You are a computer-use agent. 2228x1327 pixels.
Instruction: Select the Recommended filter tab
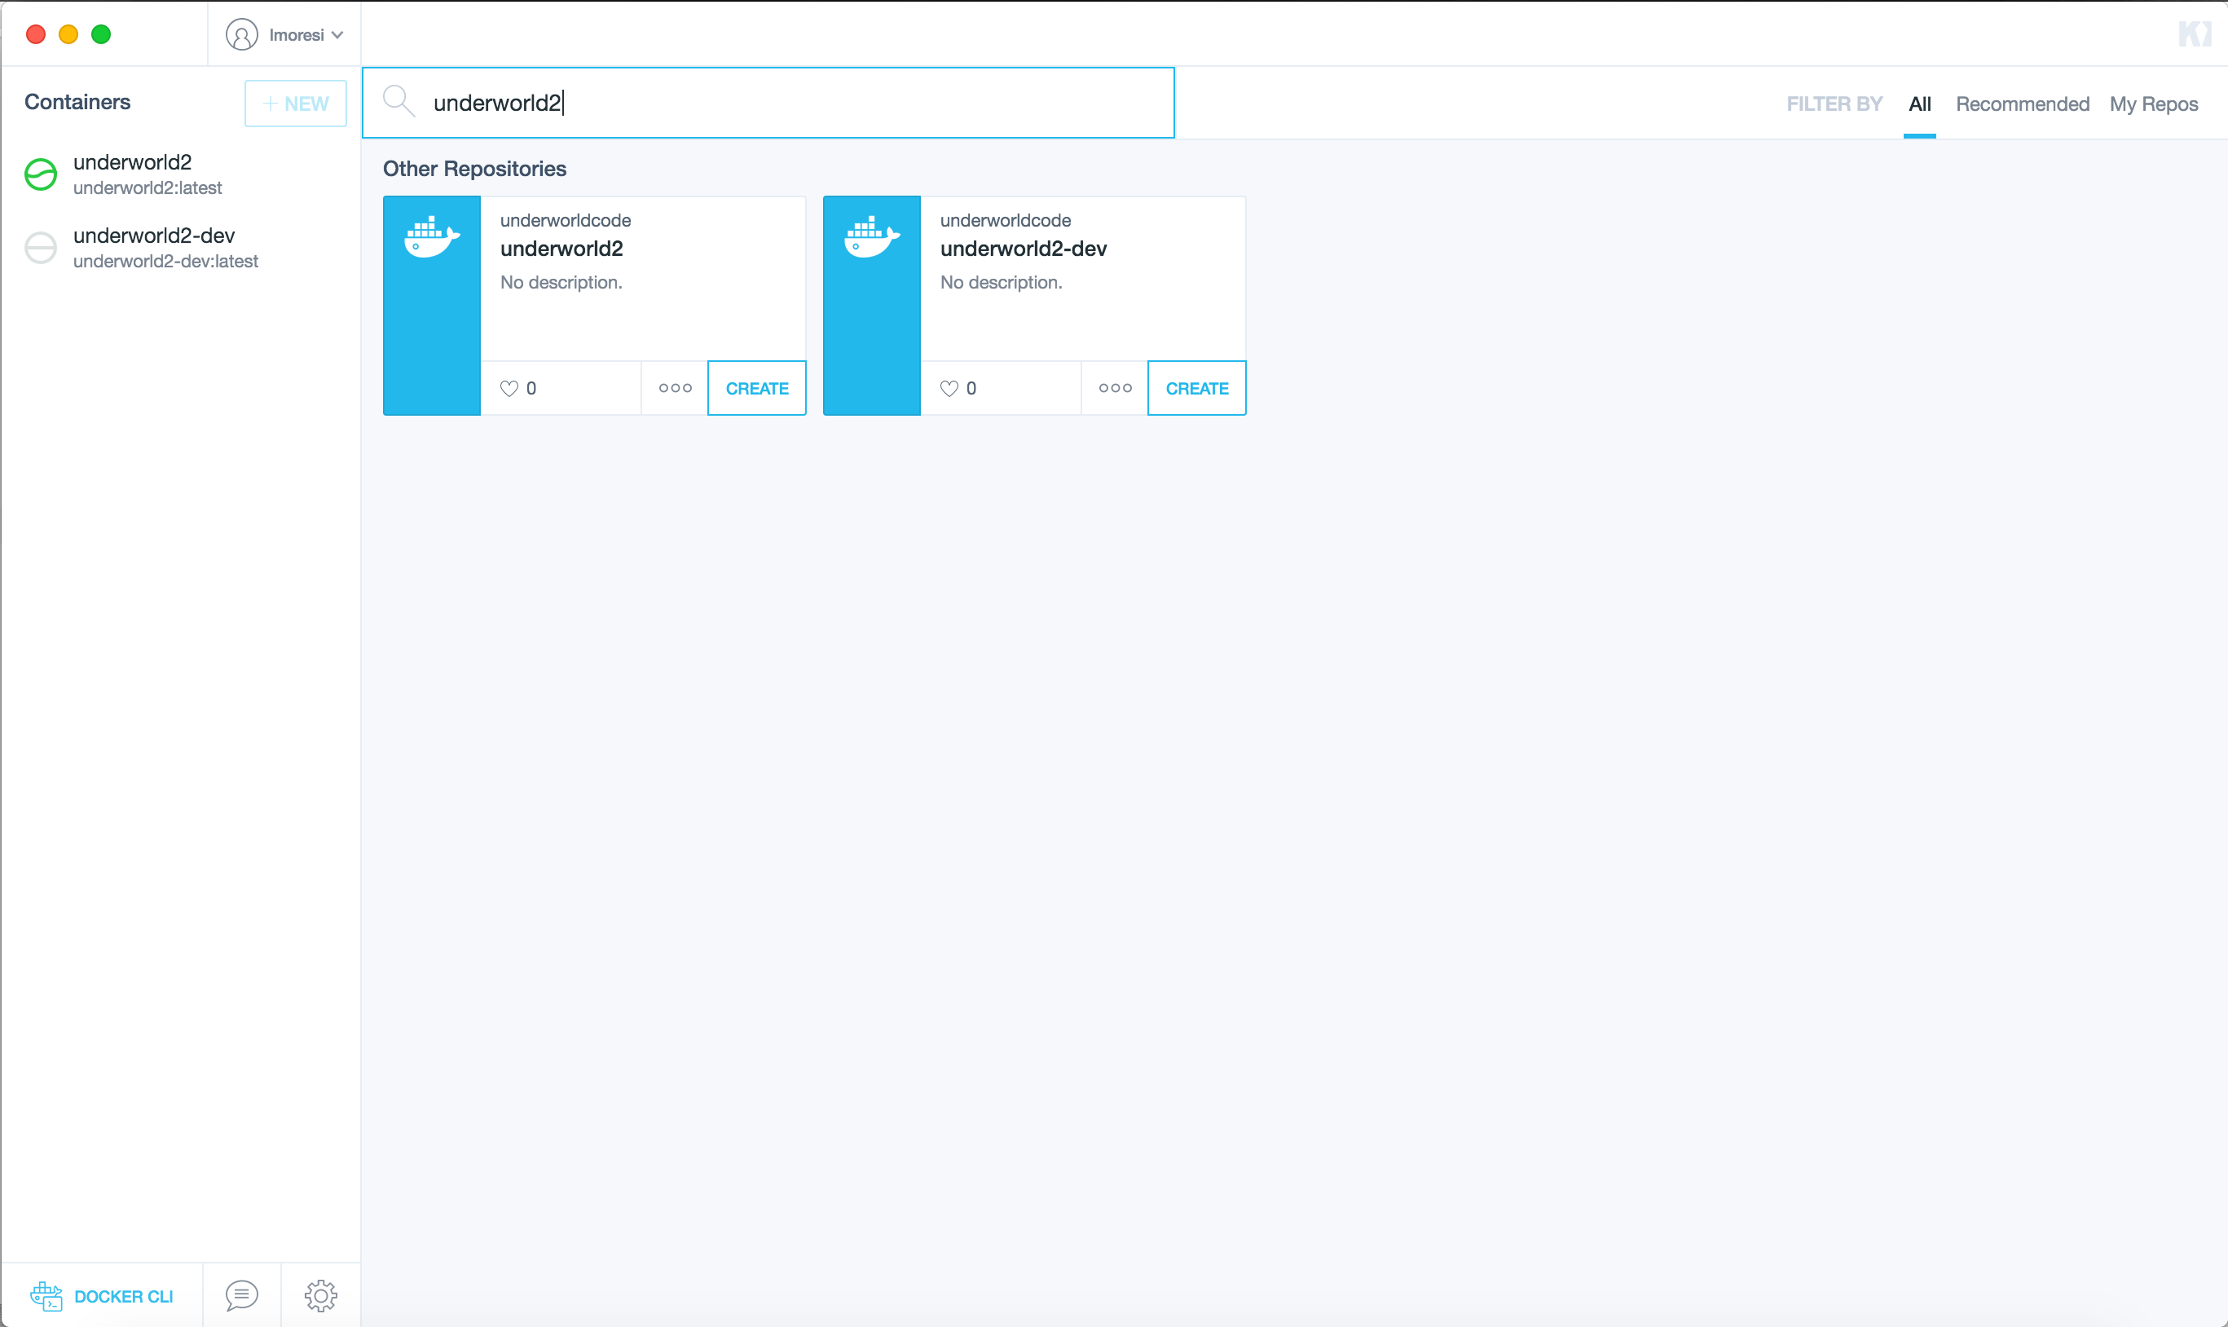coord(2023,104)
